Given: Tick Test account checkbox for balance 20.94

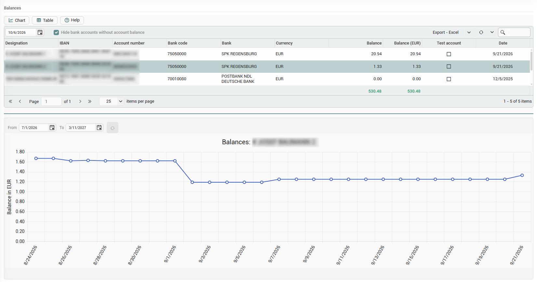Looking at the screenshot, I should [449, 54].
